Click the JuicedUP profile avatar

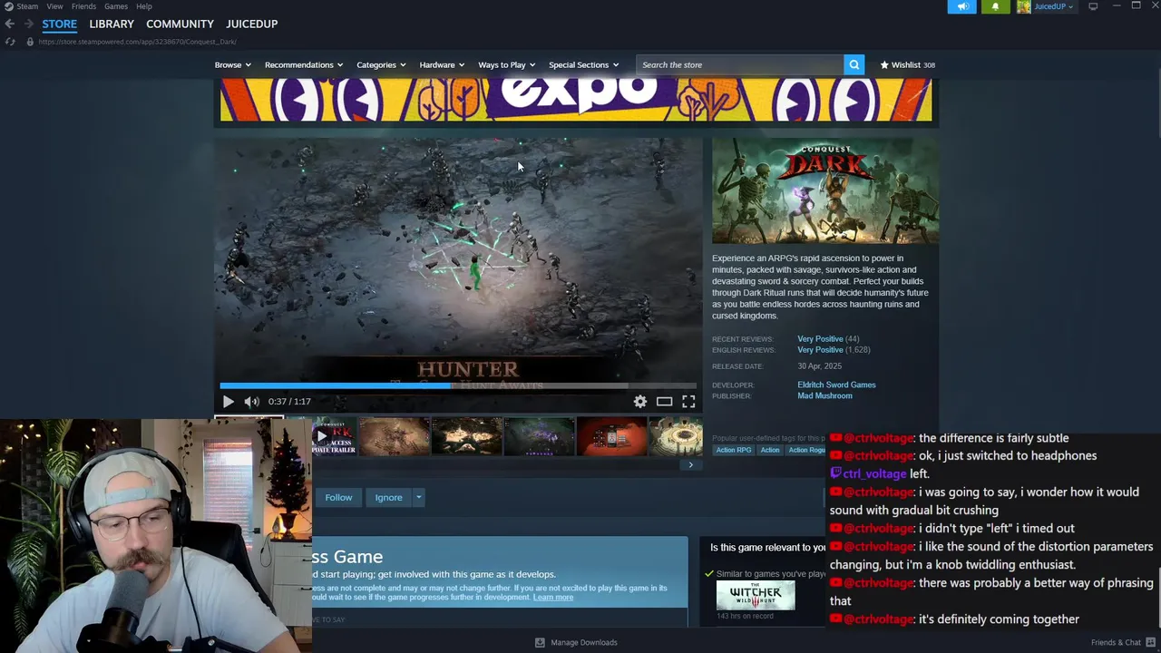(x=1023, y=6)
